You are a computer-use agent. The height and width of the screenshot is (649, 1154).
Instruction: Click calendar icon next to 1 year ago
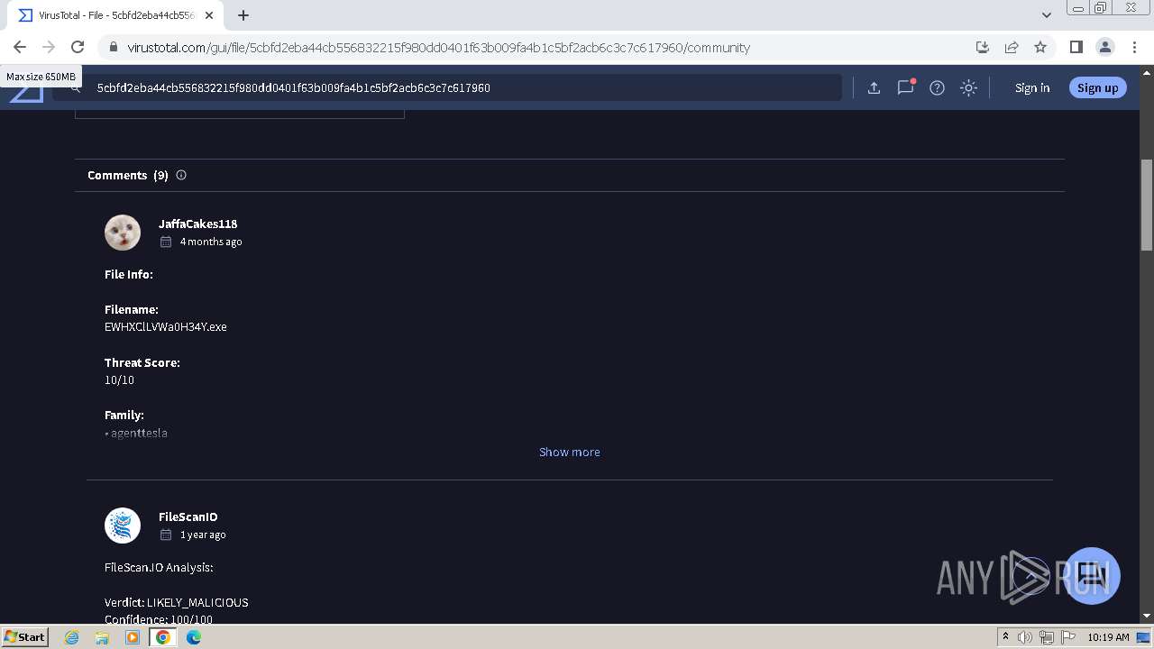[x=166, y=535]
